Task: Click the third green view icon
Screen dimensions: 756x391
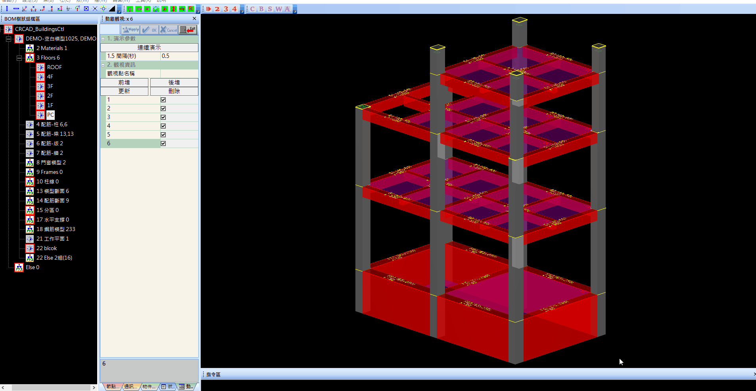Action: click(x=147, y=9)
